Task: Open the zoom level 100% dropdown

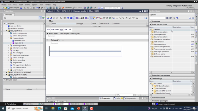Action: 134,95
